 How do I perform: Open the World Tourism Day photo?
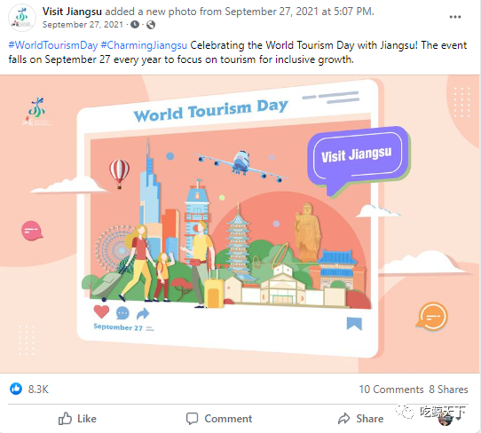pos(240,224)
